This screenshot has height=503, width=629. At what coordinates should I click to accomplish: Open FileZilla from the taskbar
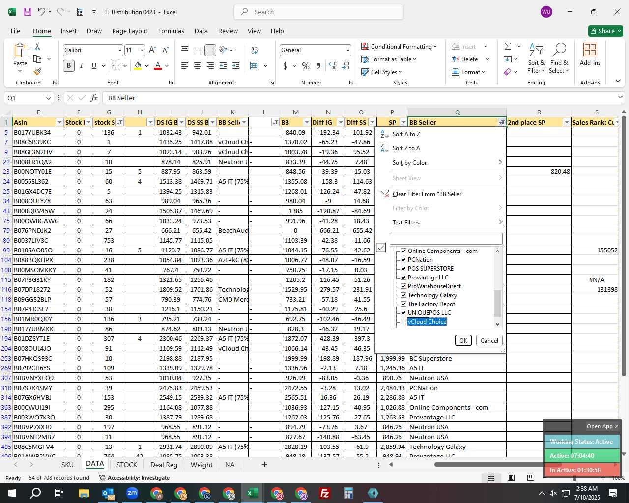325,493
